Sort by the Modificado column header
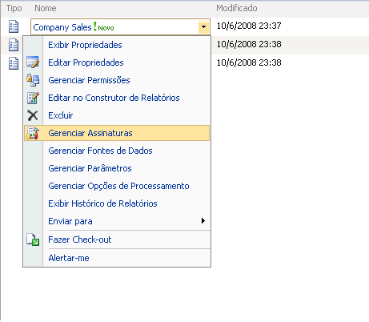The image size is (369, 322). (x=237, y=8)
